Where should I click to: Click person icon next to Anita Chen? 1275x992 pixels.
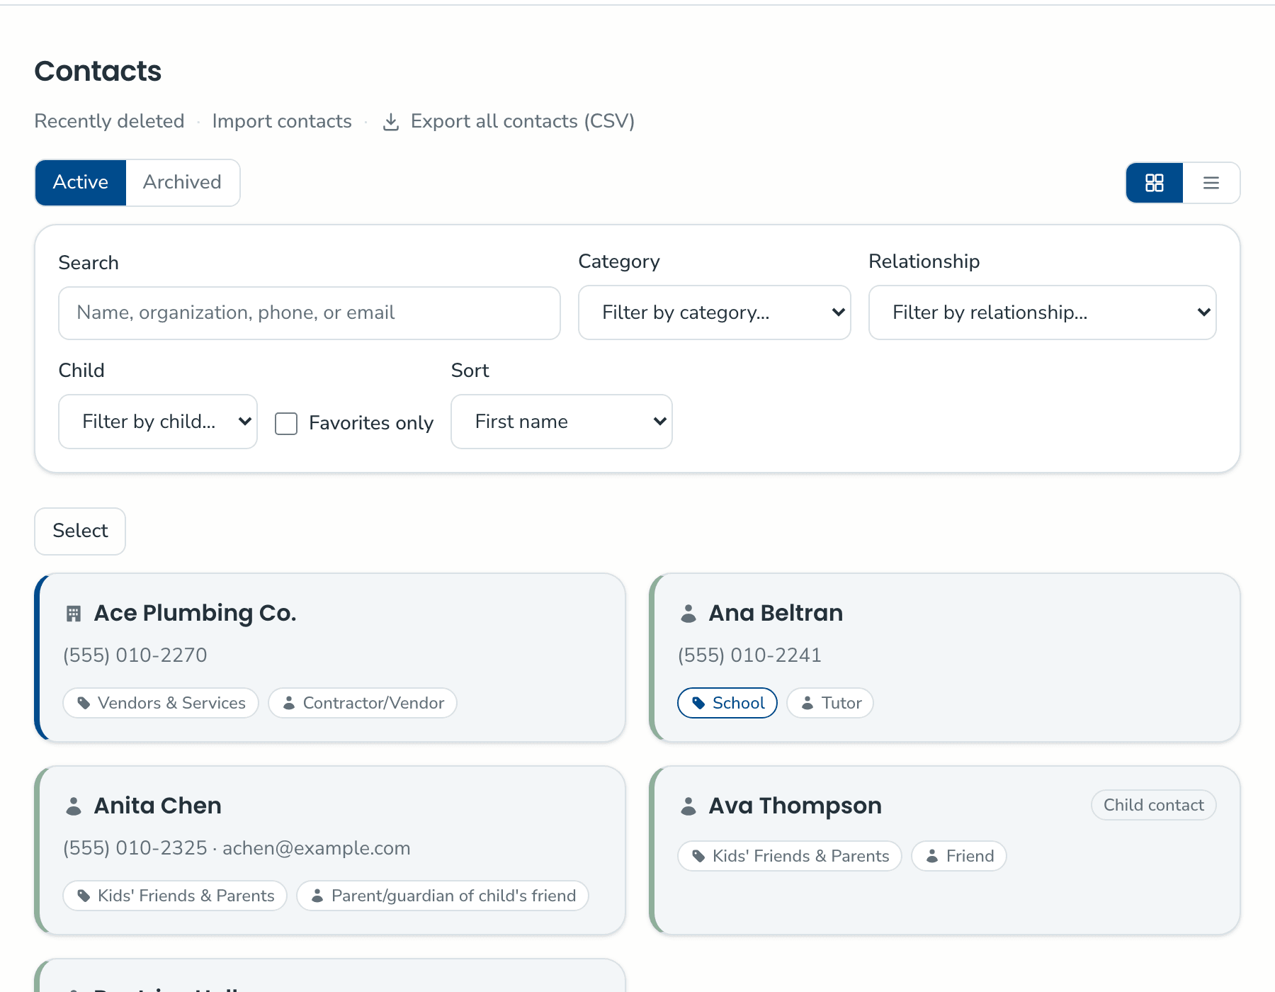point(74,806)
